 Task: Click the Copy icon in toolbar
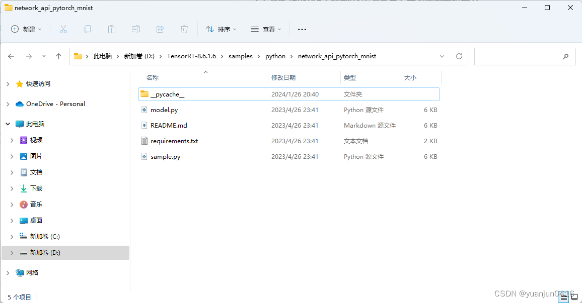[x=88, y=29]
